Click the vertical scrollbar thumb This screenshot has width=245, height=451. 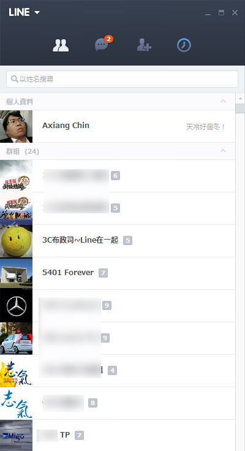tap(240, 108)
